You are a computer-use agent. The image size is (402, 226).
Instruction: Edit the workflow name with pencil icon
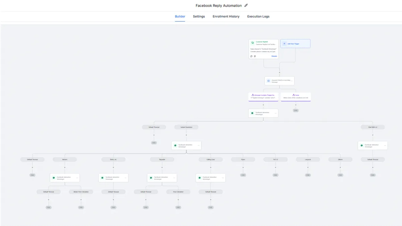[246, 5]
